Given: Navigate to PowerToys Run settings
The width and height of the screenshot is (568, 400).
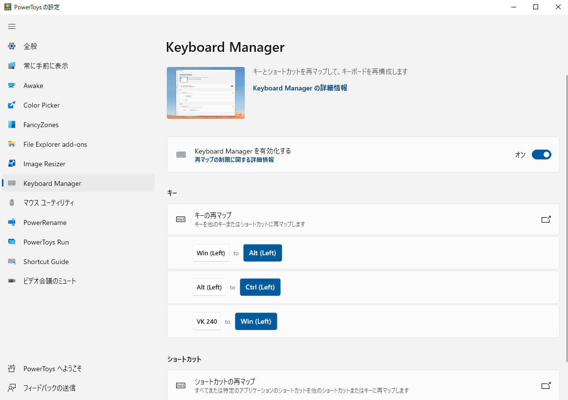Looking at the screenshot, I should pyautogui.click(x=78, y=242).
